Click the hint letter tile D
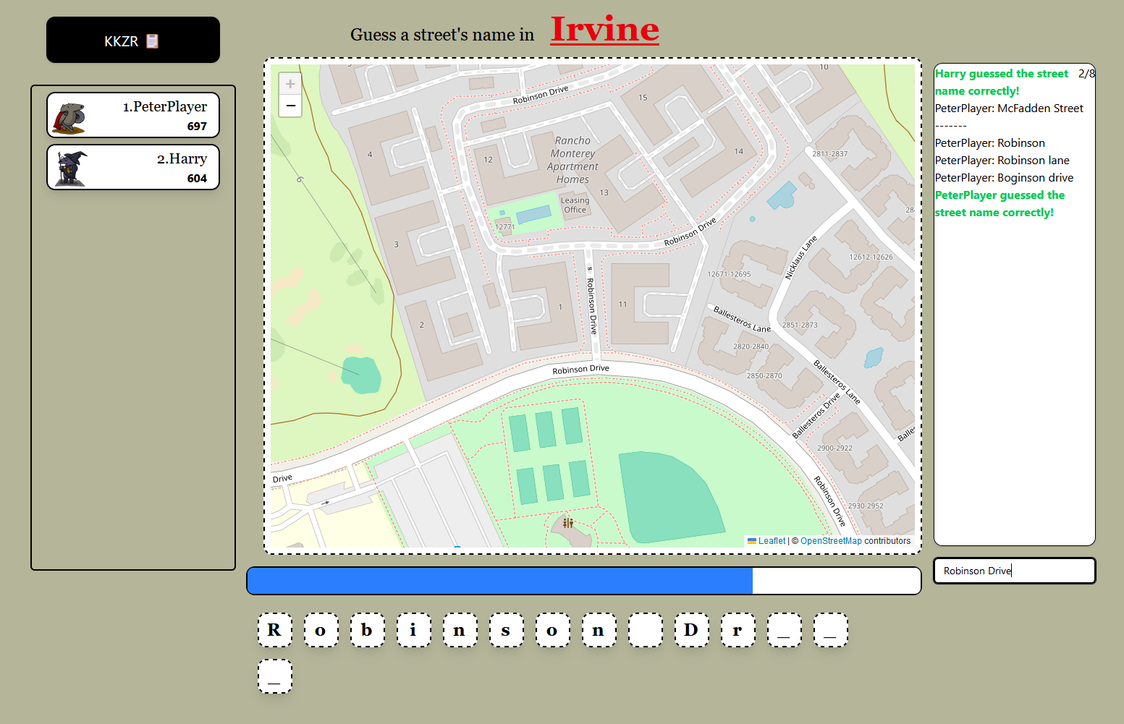Image resolution: width=1124 pixels, height=724 pixels. pos(691,630)
